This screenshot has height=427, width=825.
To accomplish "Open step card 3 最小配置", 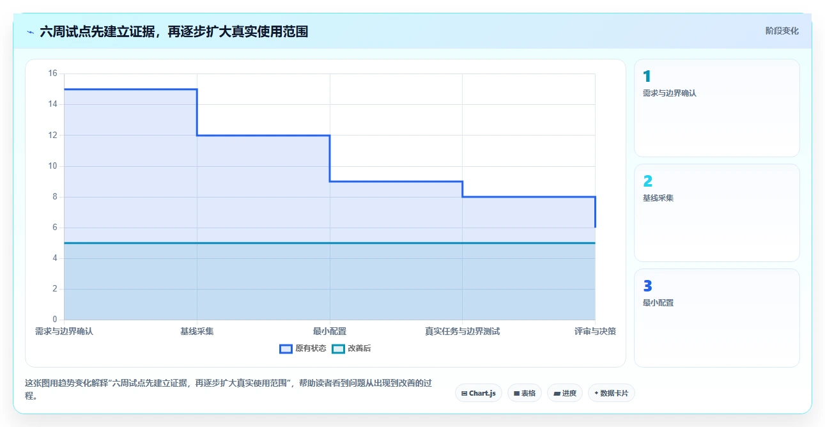I will [x=716, y=318].
